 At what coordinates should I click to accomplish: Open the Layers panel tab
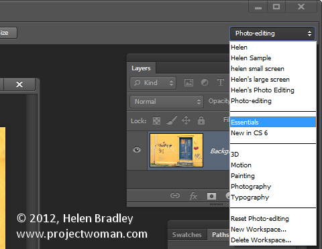click(x=141, y=68)
